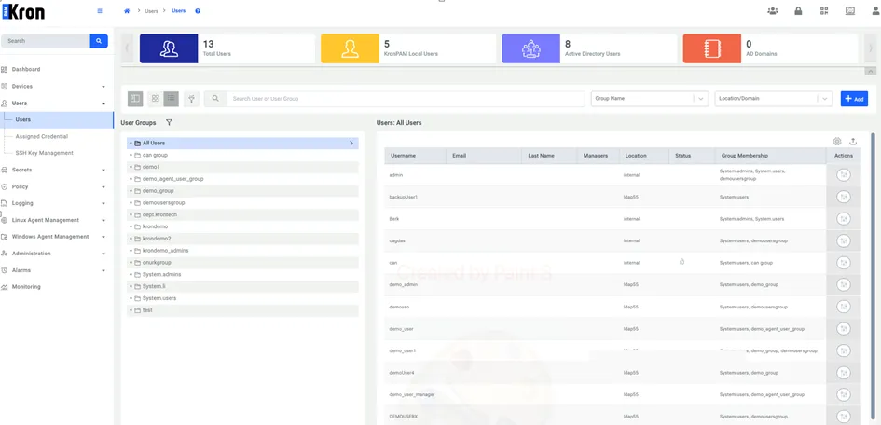Click the sidebar Search input field
The image size is (881, 425).
coord(45,41)
